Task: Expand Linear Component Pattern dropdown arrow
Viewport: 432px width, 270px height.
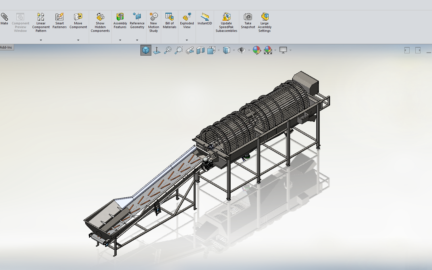Action: [x=41, y=40]
